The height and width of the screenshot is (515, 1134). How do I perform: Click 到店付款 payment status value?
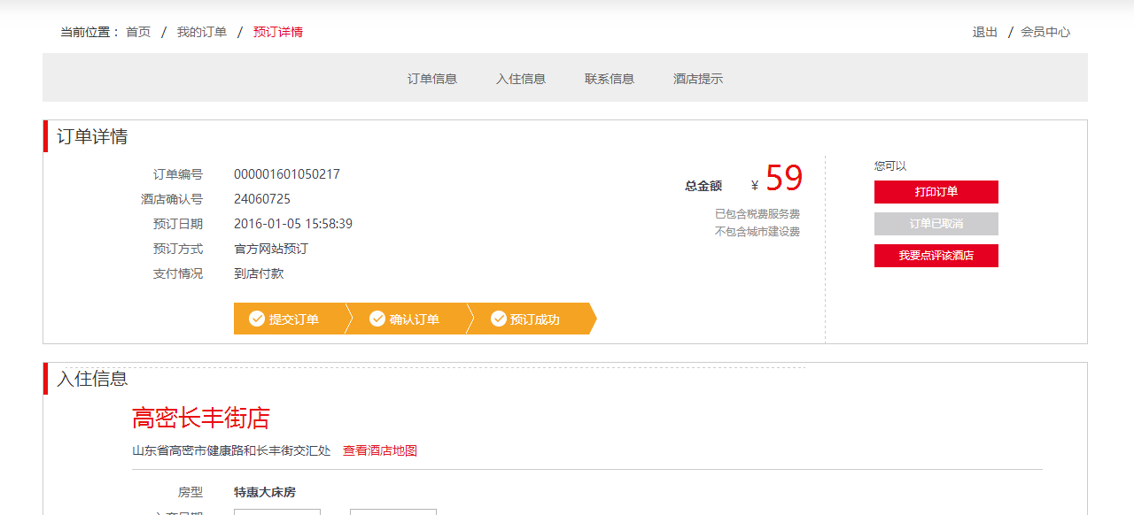coord(259,273)
